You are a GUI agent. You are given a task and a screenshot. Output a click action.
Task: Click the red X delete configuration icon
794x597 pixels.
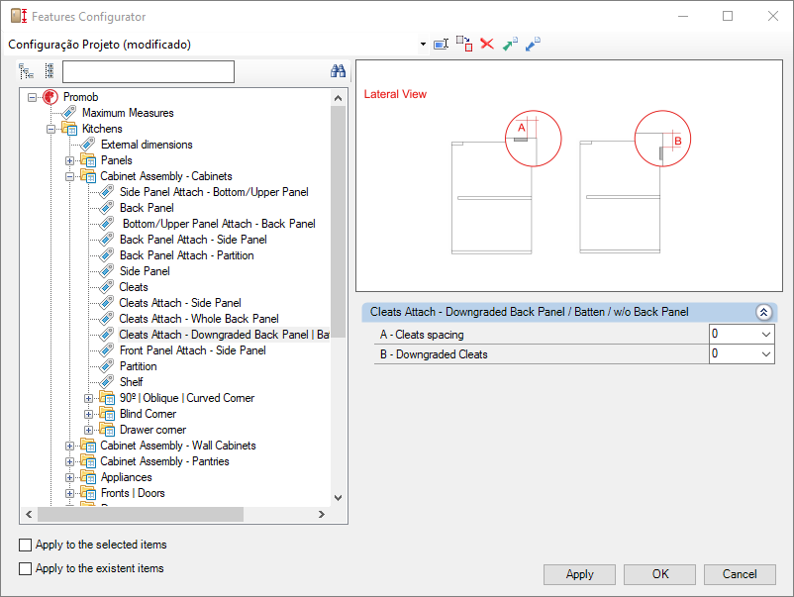(487, 44)
